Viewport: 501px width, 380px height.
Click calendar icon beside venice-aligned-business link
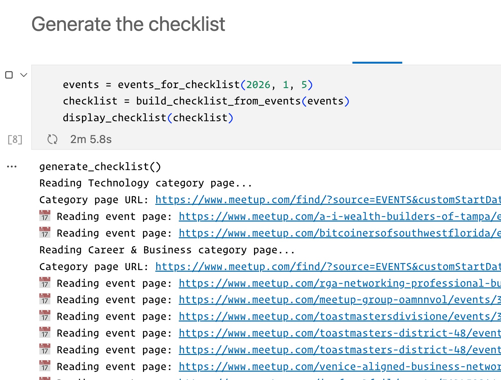point(45,366)
